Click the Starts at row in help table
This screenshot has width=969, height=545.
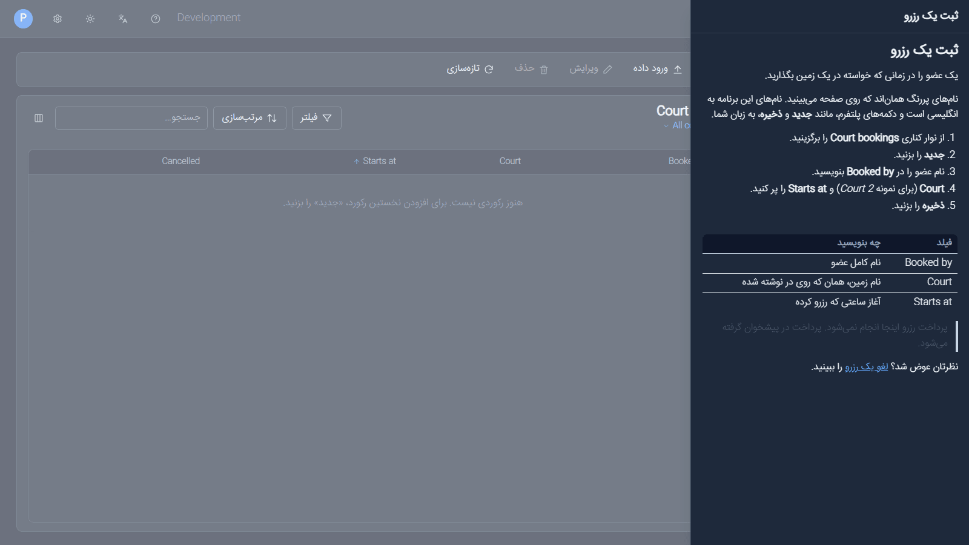tap(830, 302)
